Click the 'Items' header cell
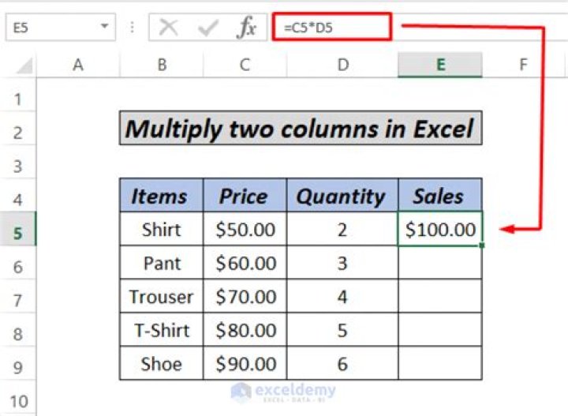The height and width of the screenshot is (416, 568). pyautogui.click(x=162, y=195)
